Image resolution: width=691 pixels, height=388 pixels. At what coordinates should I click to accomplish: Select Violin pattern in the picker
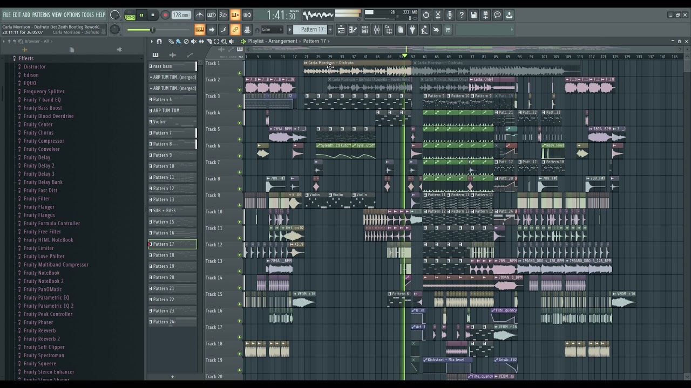(x=173, y=122)
